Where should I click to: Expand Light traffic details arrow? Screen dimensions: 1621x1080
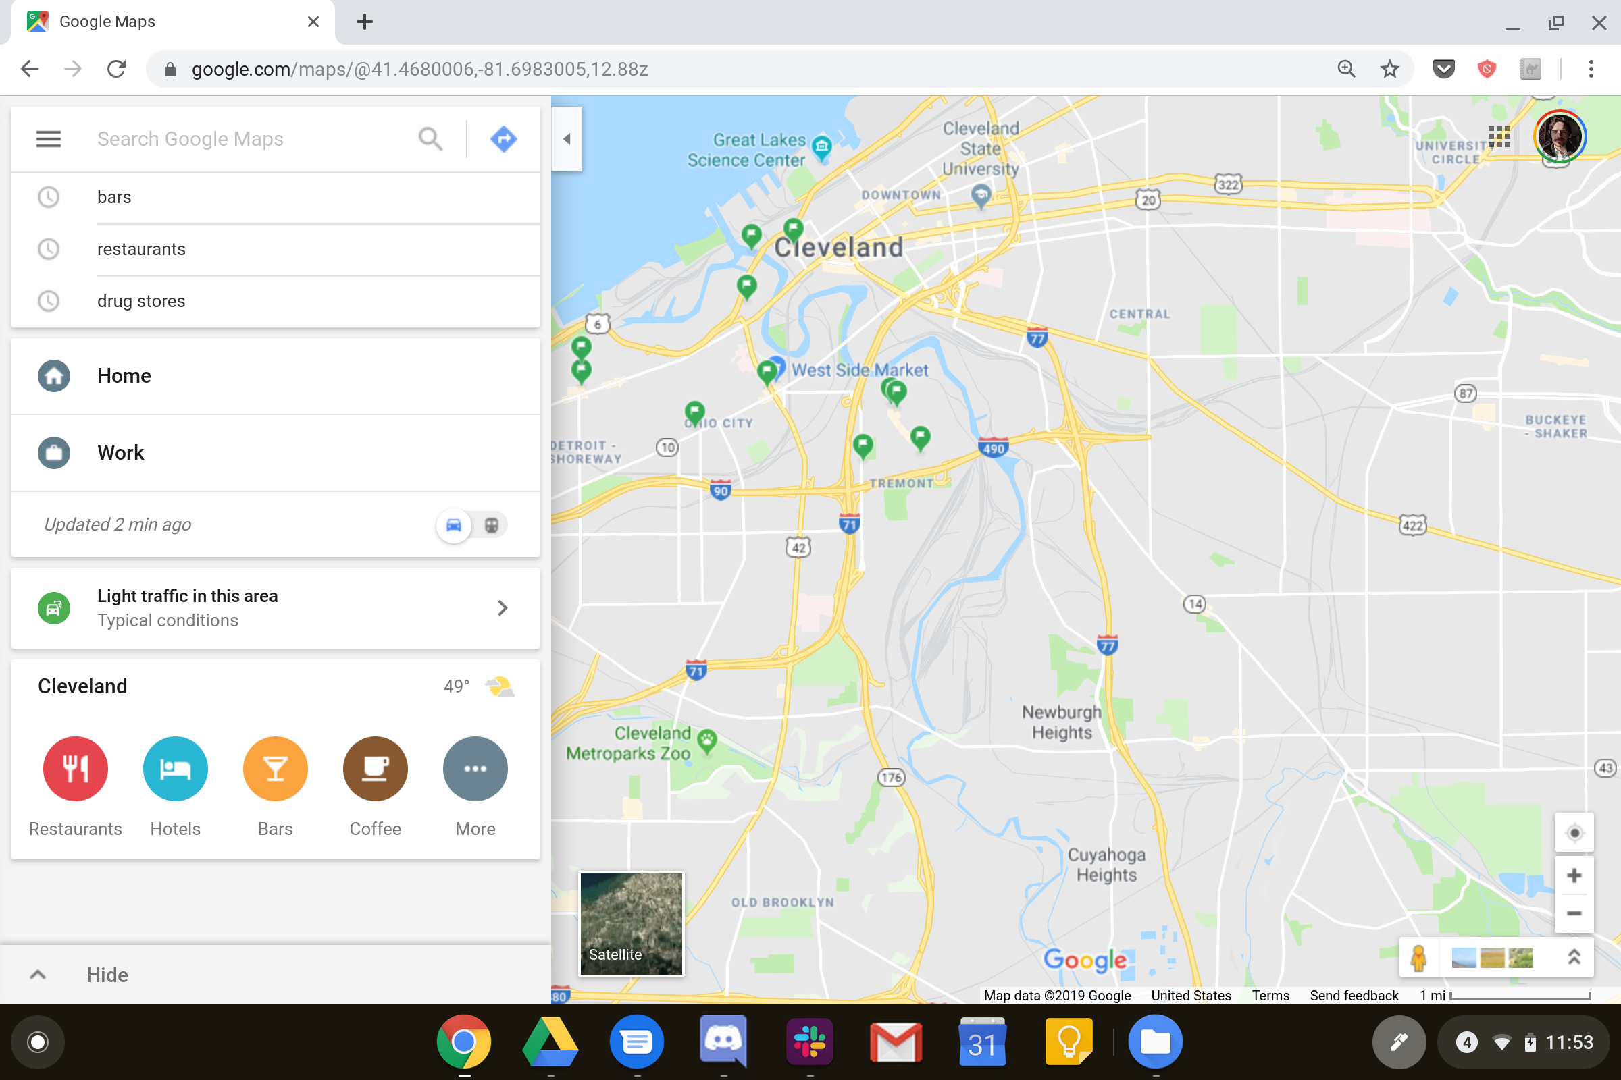[x=503, y=608]
